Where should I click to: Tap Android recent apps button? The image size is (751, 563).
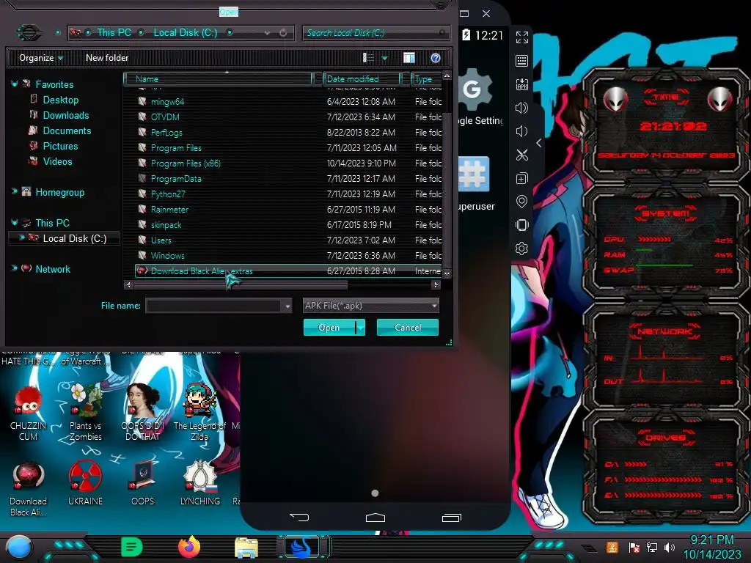[x=451, y=517]
